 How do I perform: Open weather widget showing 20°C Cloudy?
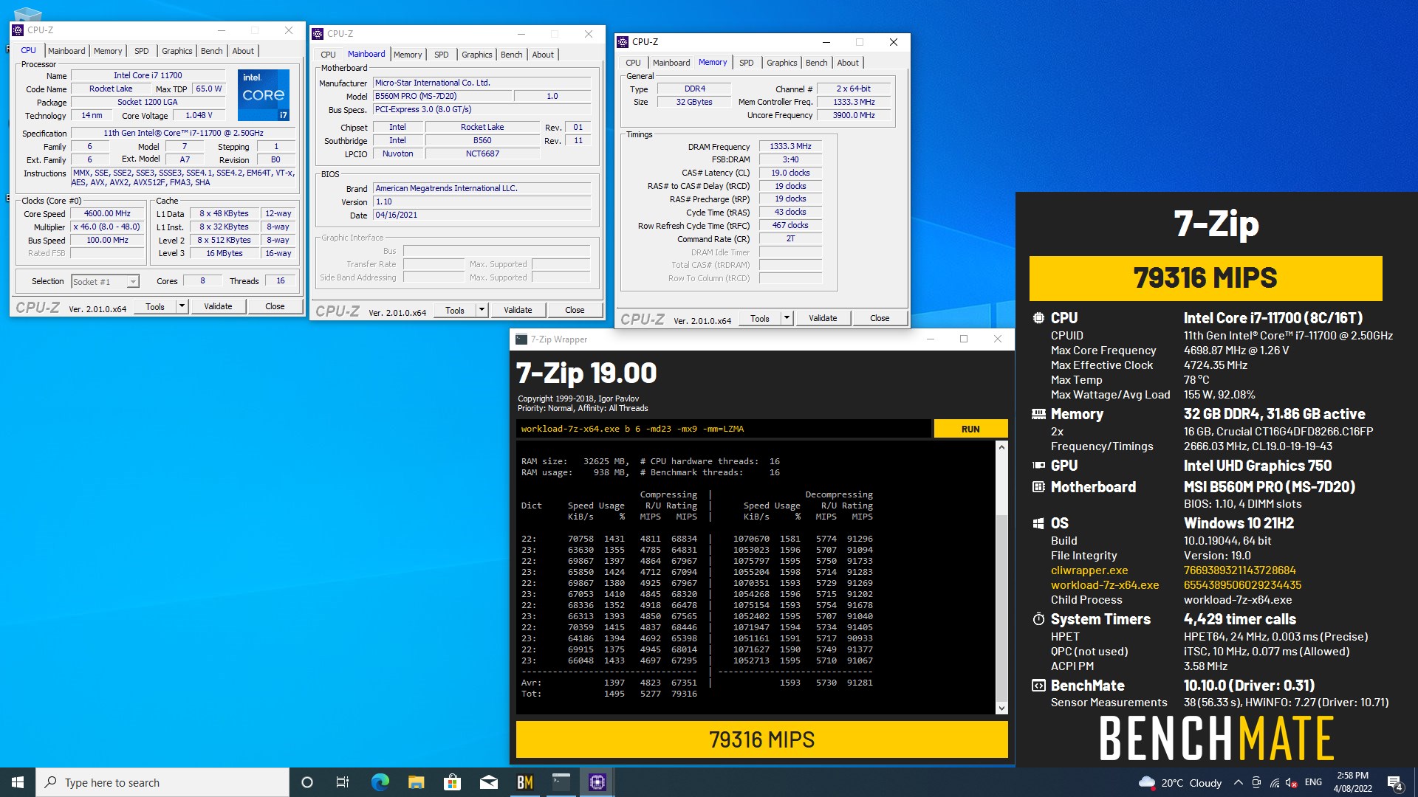(x=1180, y=782)
